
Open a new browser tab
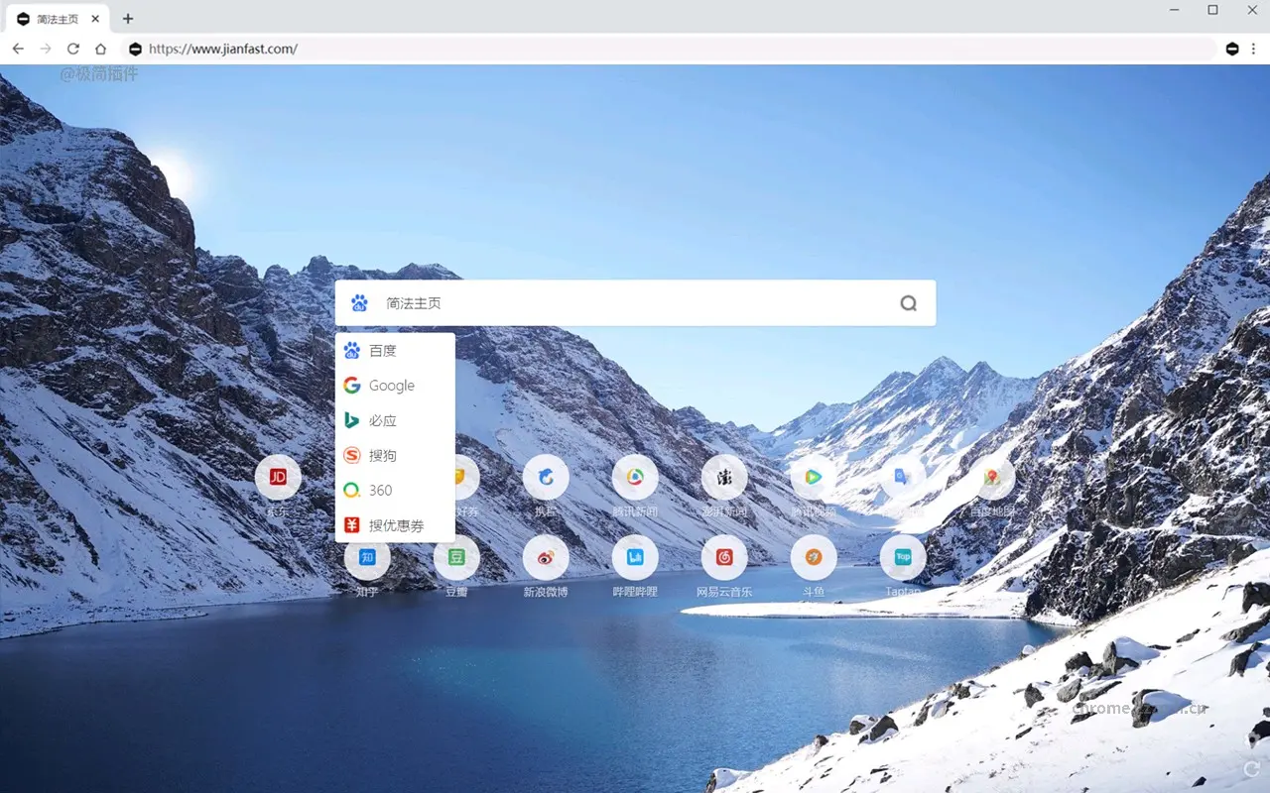click(x=128, y=19)
